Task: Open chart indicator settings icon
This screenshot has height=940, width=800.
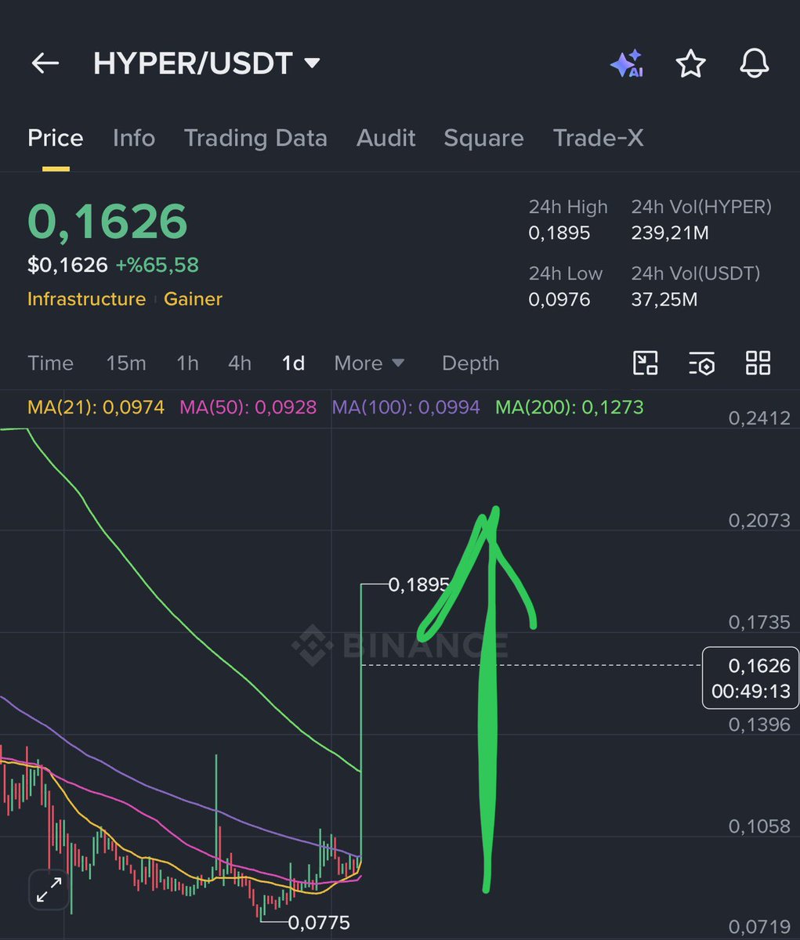Action: [x=701, y=363]
